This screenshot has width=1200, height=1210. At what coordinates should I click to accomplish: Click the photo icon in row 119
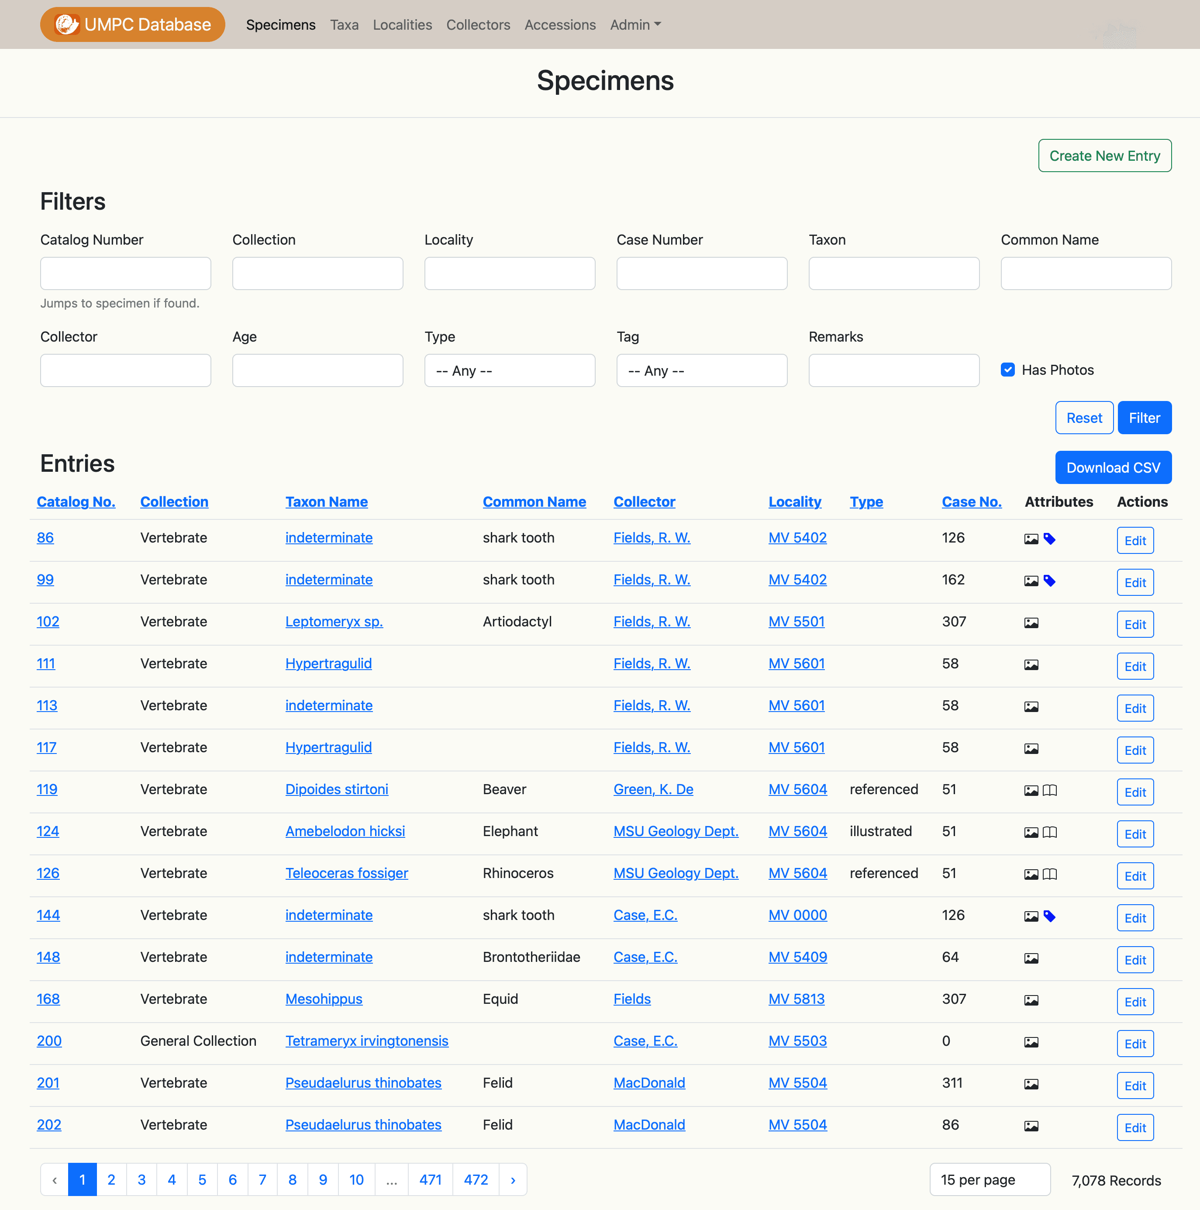[x=1031, y=790]
